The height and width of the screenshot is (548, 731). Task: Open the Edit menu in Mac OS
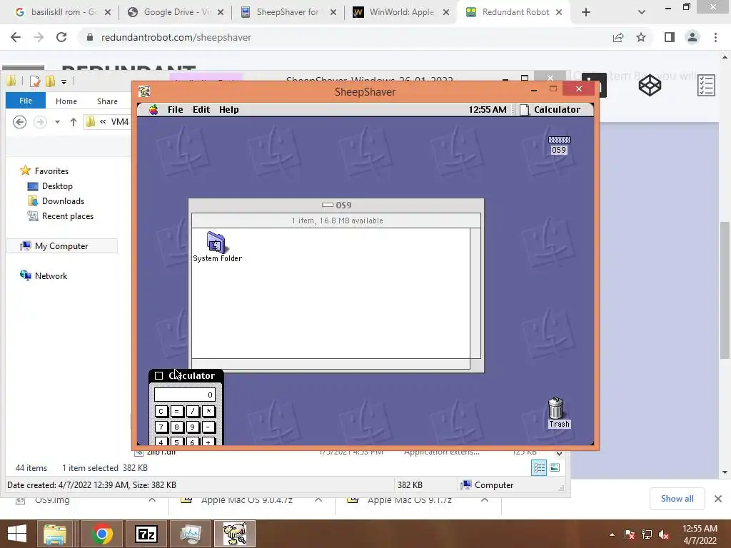coord(201,109)
